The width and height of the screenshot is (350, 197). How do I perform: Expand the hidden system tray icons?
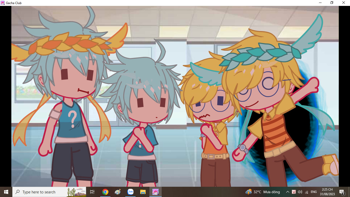(287, 192)
